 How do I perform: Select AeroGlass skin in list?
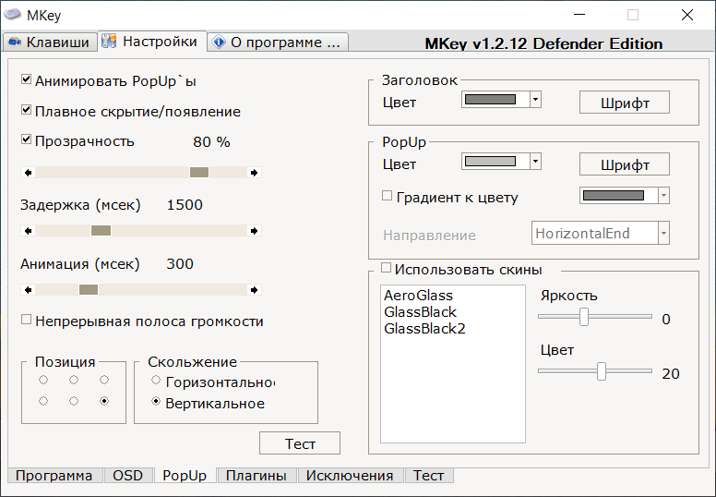(418, 296)
